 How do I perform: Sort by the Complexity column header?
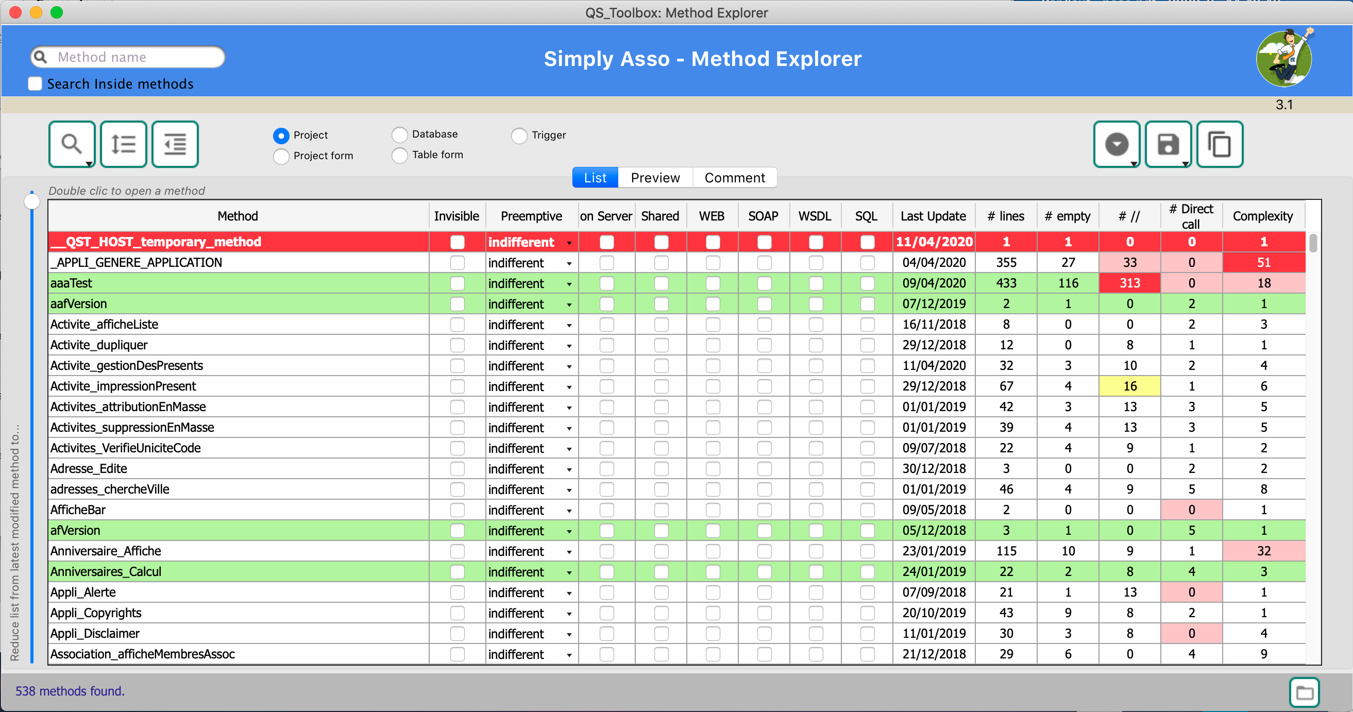click(1263, 216)
